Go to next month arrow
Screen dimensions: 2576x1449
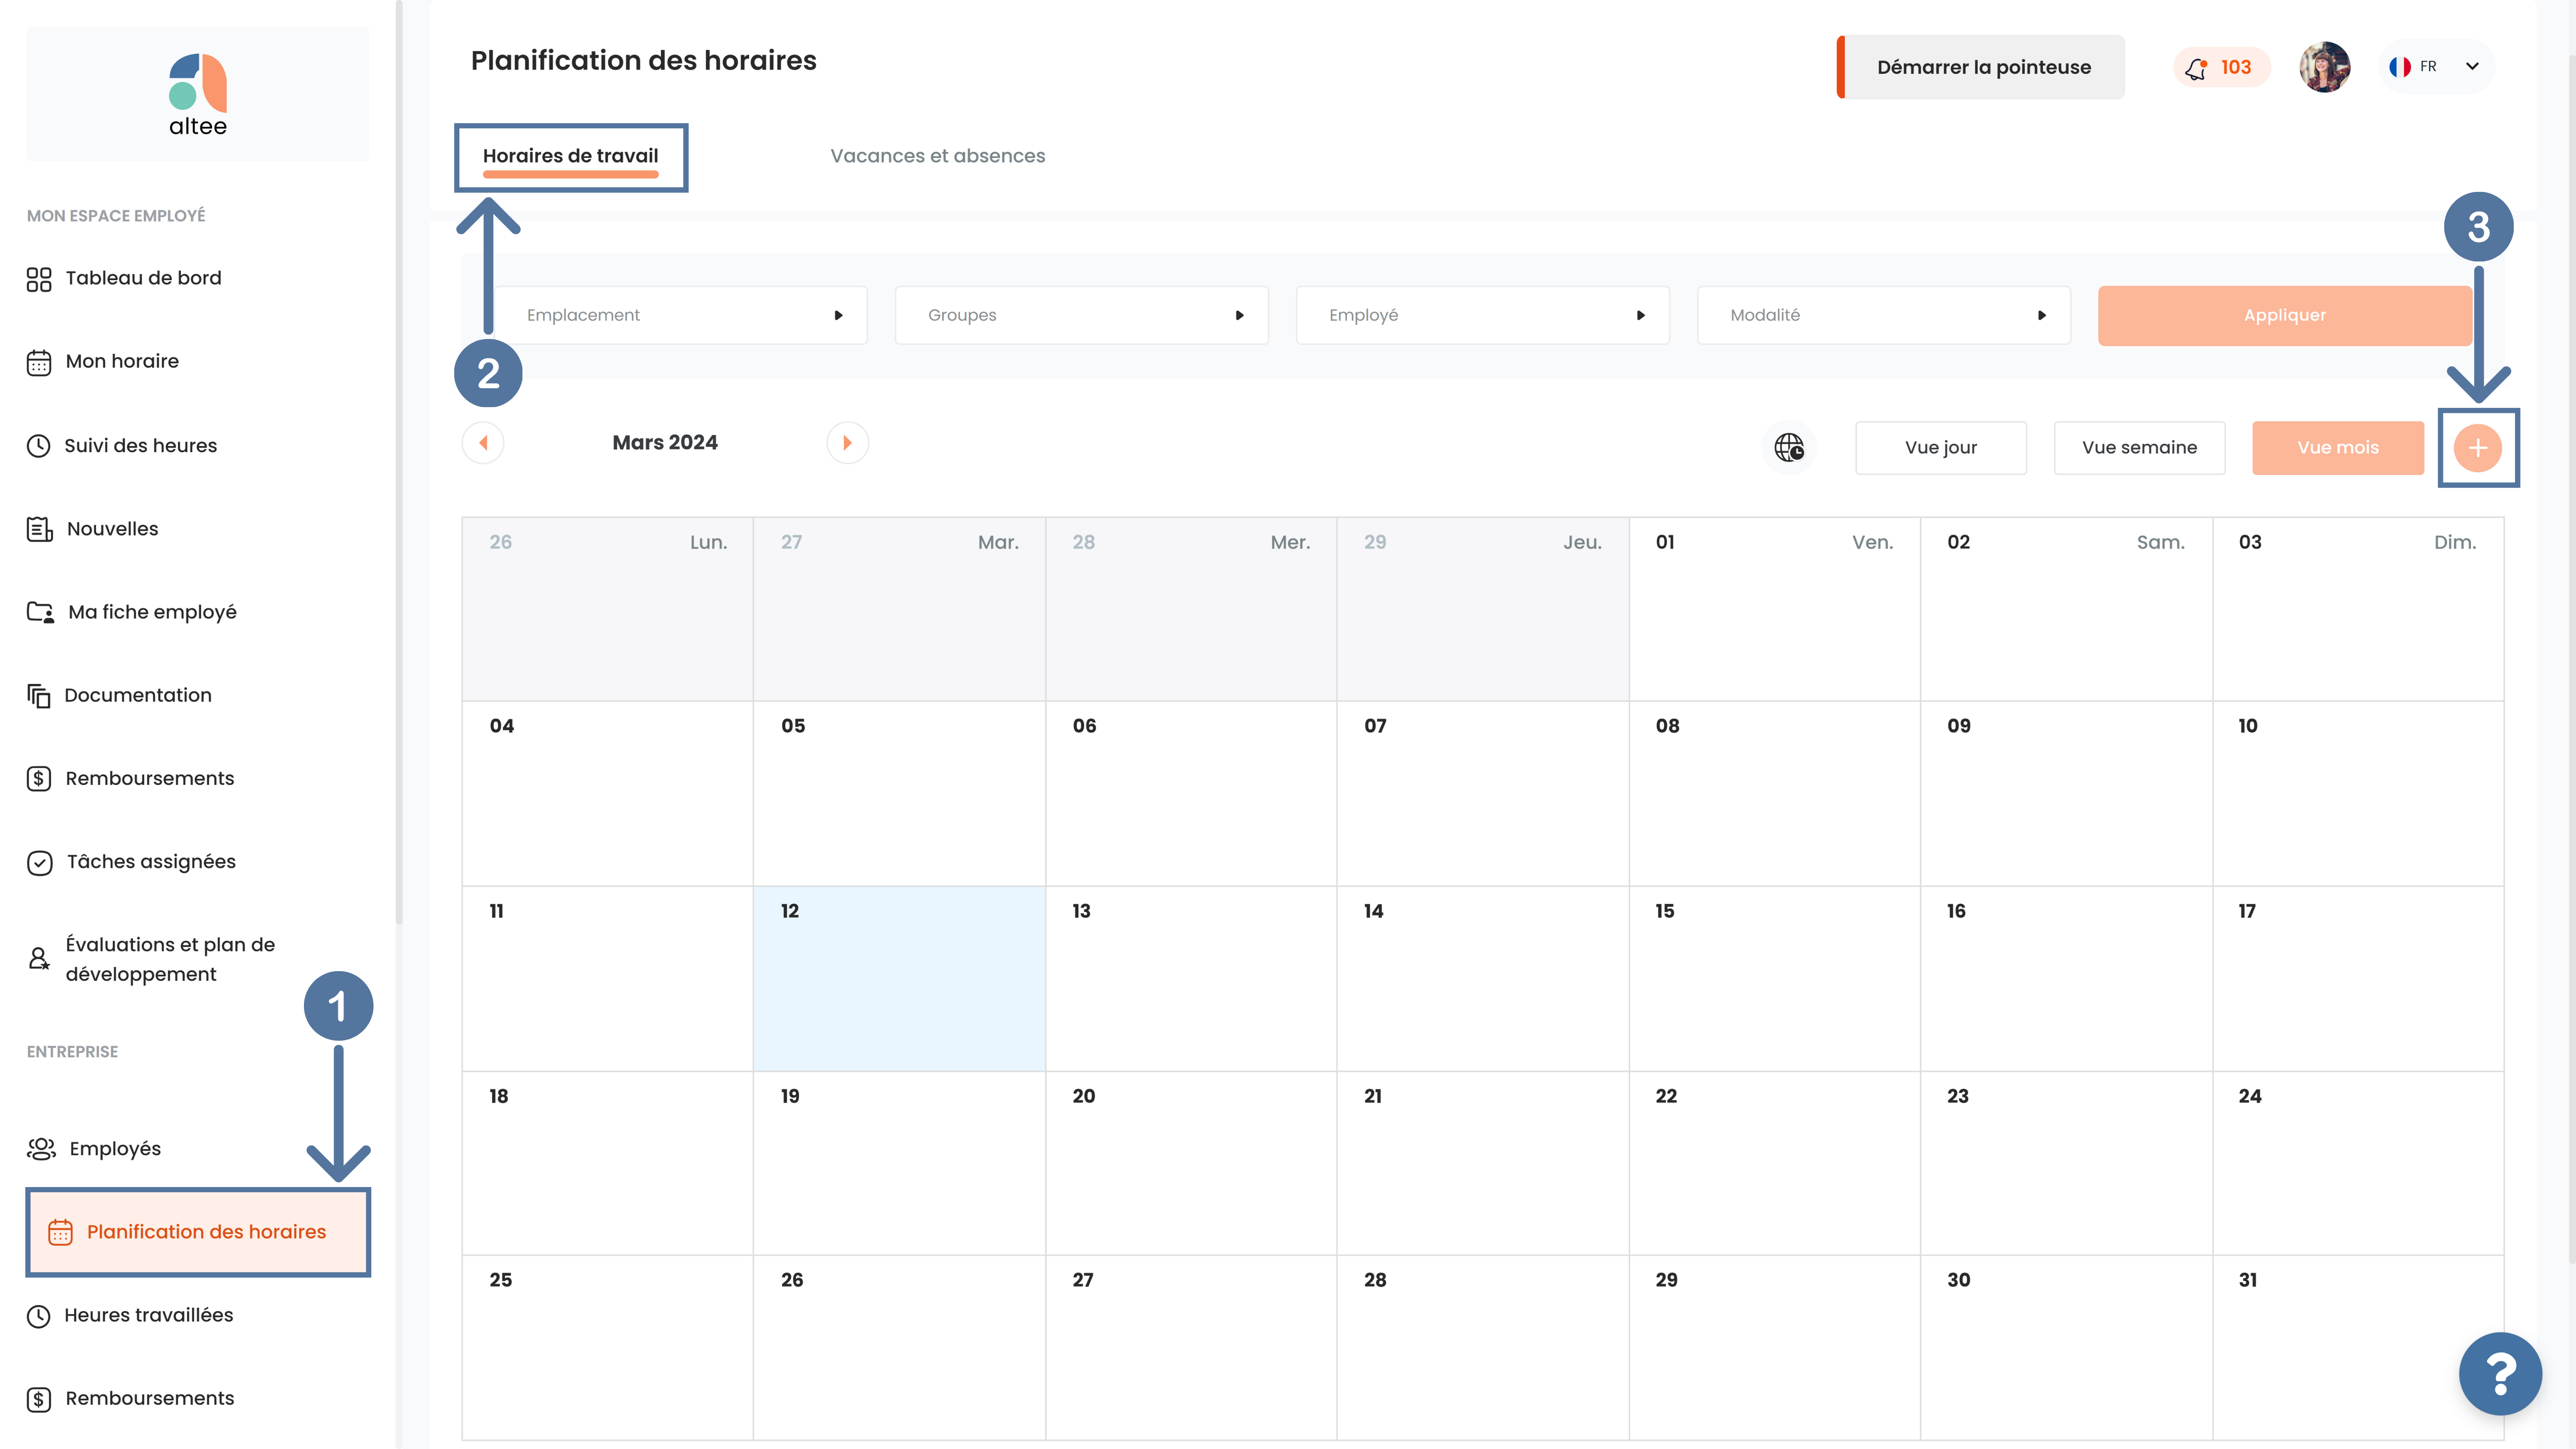(x=847, y=442)
